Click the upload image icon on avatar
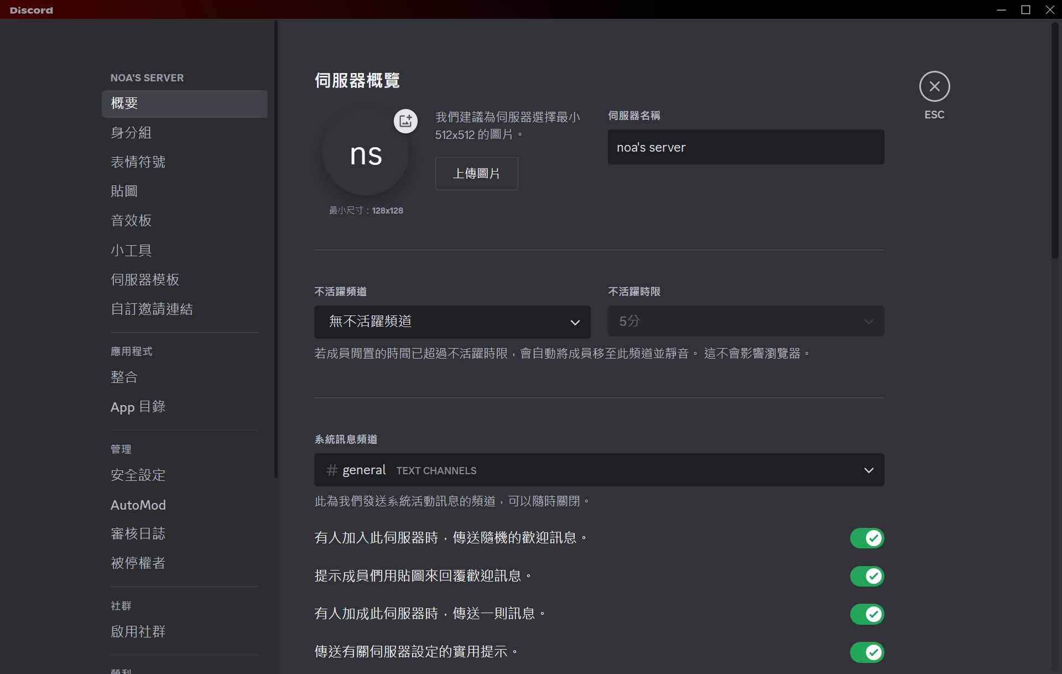Image resolution: width=1062 pixels, height=674 pixels. coord(405,121)
